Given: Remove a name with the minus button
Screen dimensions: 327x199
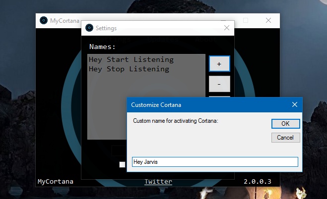Looking at the screenshot, I should (219, 84).
